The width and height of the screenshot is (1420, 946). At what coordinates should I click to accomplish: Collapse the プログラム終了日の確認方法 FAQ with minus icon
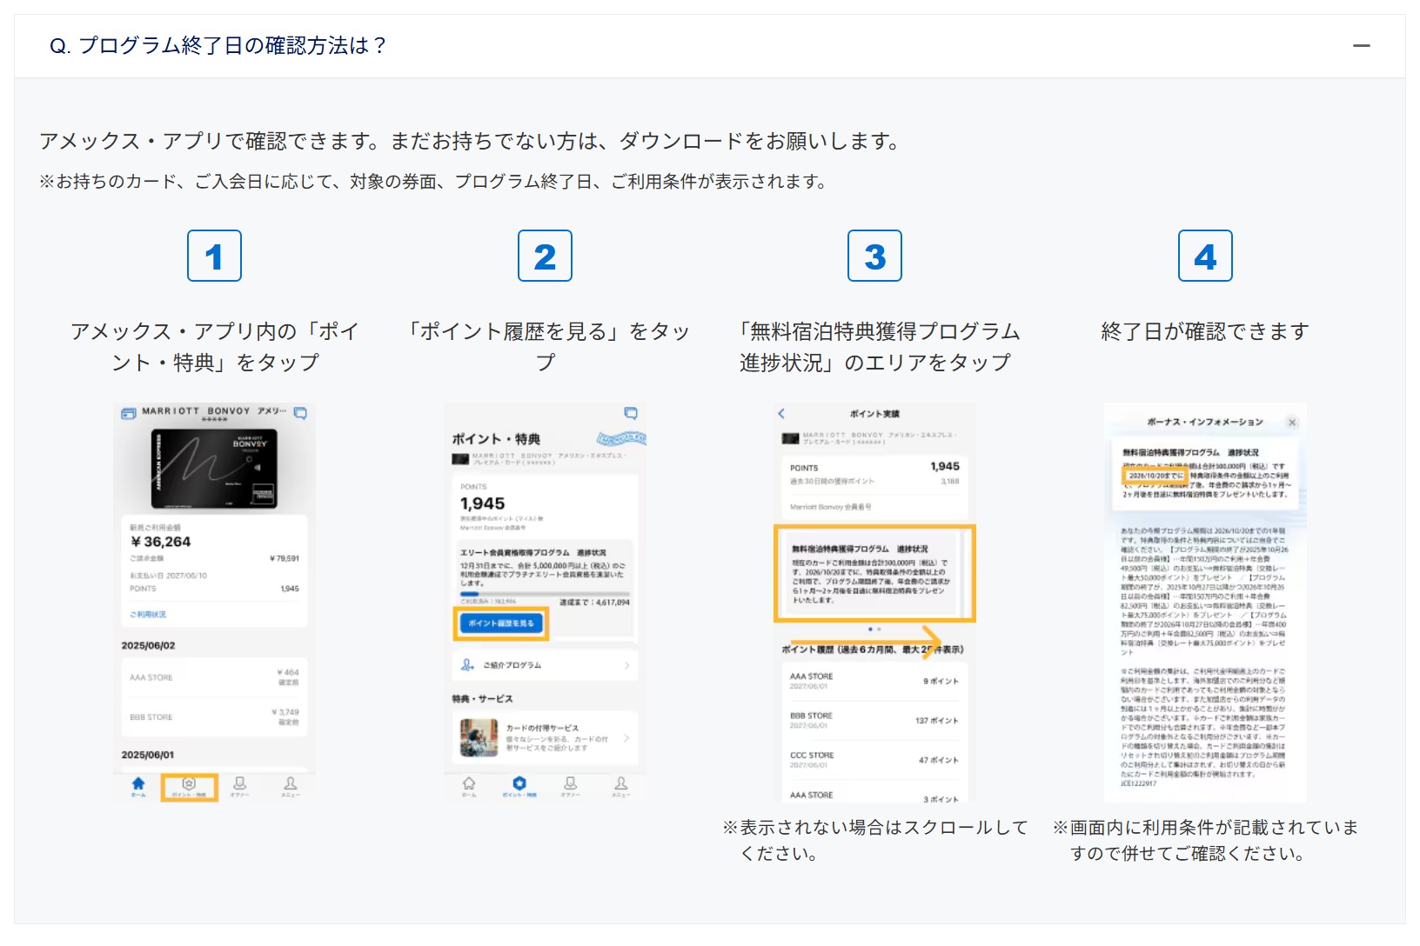click(1362, 45)
